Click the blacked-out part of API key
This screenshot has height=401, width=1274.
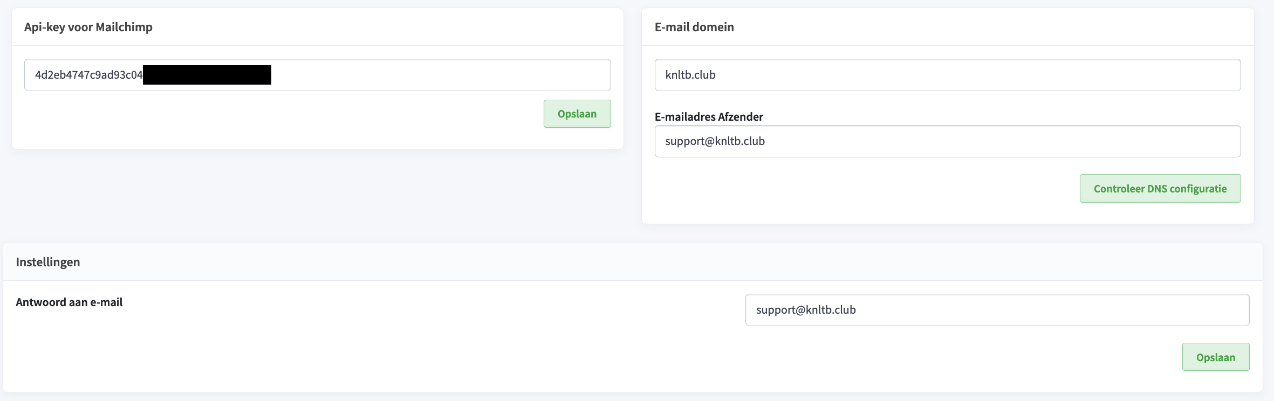click(x=207, y=75)
